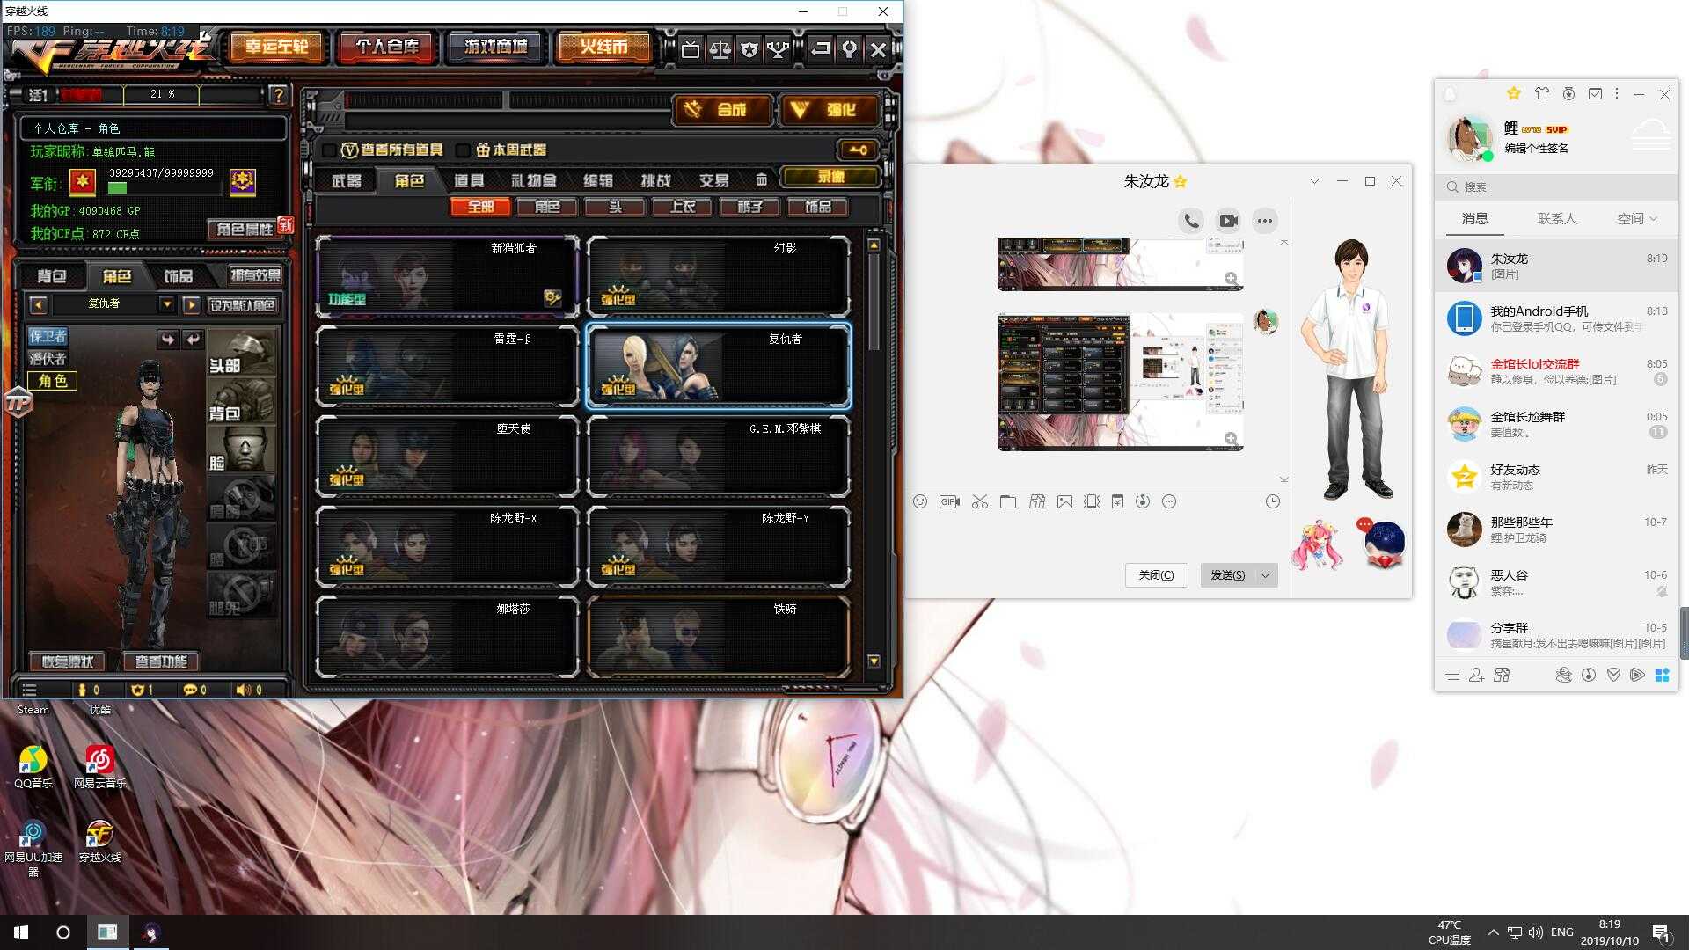Switch to the 武器 inventory tab
Image resolution: width=1689 pixels, height=950 pixels.
[x=347, y=180]
